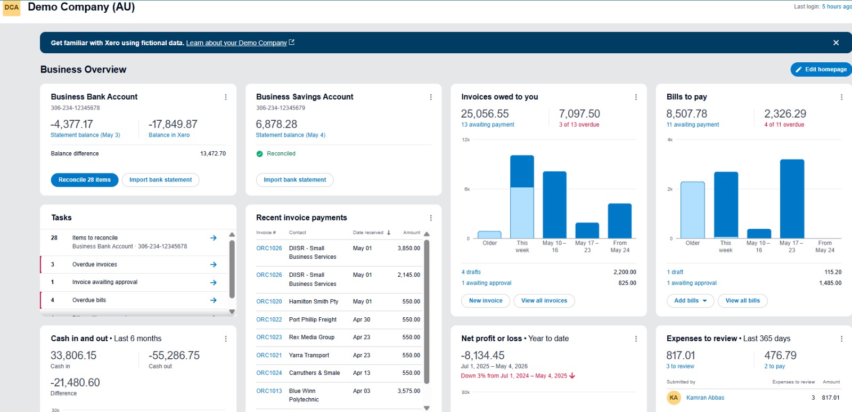
Task: Open Bills to pay options menu
Action: click(x=841, y=97)
